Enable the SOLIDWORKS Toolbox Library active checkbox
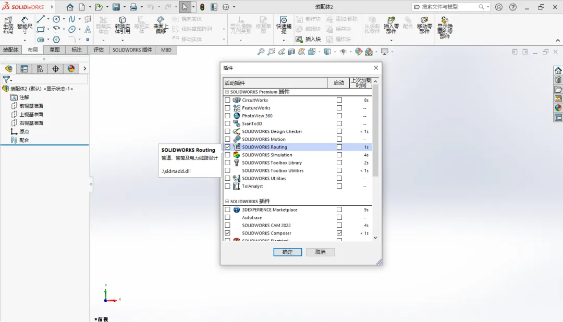Screen dimensions: 563x322 [x=227, y=163]
